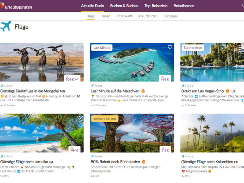Click small plane icon under Mongolei image
244x183 pixels.
[2, 85]
